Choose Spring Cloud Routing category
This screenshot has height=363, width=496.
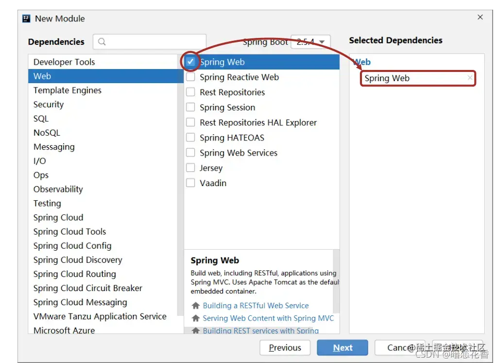coord(103,274)
